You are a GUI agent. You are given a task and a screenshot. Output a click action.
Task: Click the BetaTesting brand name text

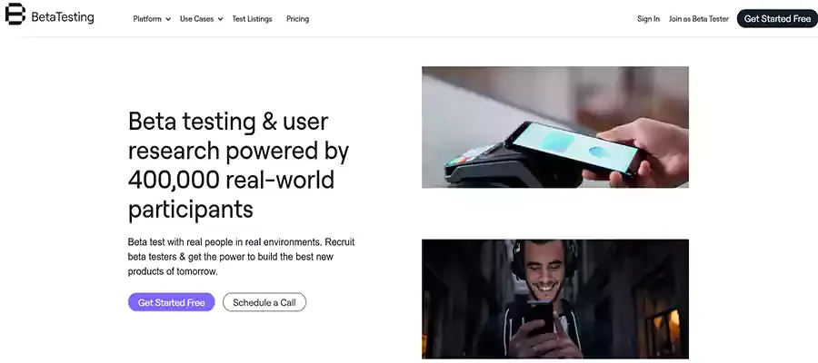pyautogui.click(x=63, y=17)
